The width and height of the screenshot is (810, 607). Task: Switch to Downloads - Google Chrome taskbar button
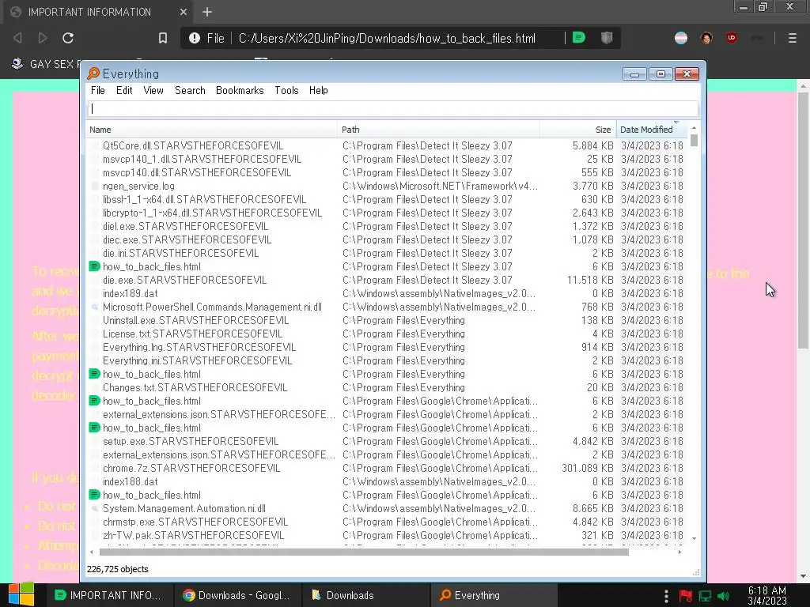[237, 595]
